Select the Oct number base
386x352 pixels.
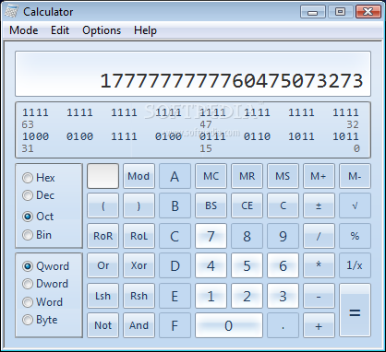click(38, 217)
